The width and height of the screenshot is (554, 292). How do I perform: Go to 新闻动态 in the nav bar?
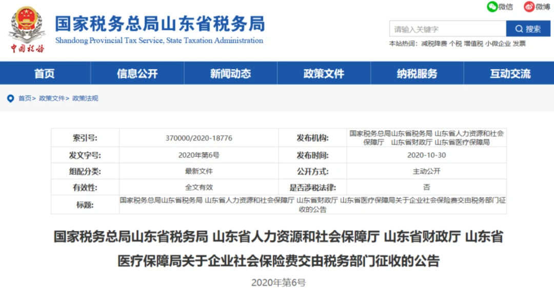pyautogui.click(x=230, y=73)
